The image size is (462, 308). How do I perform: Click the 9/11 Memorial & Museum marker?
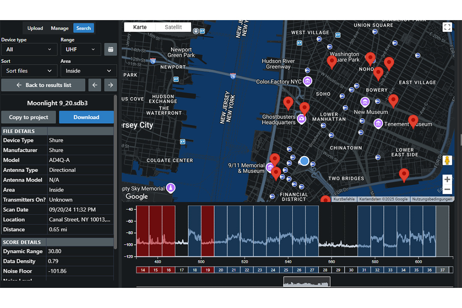click(x=270, y=167)
